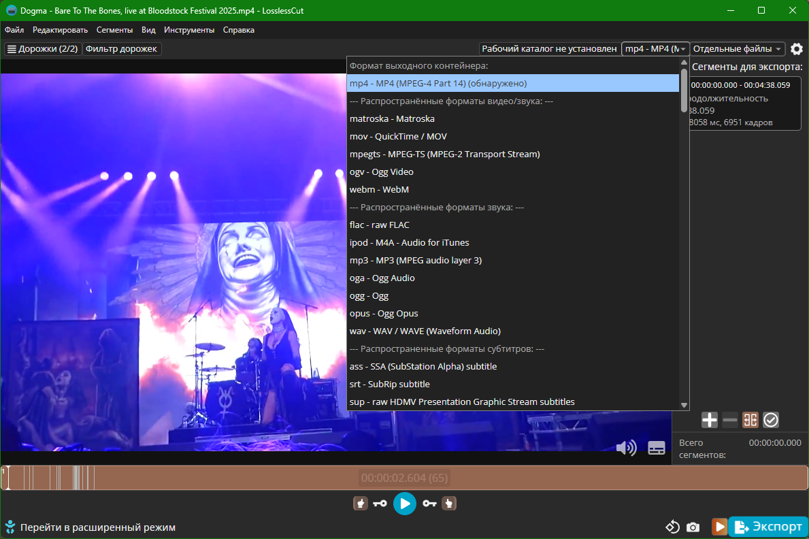Select ogv - Ogg Video format
This screenshot has width=809, height=539.
pos(513,172)
